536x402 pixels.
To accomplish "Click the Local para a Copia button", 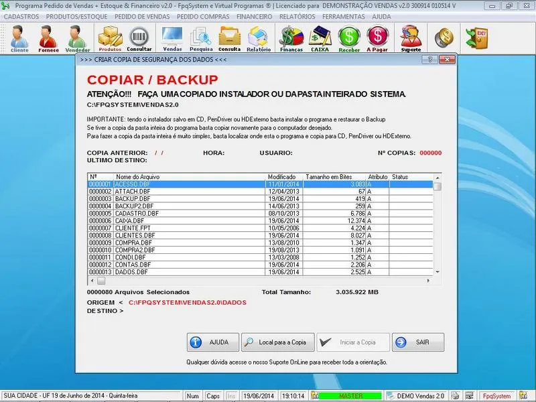I will tap(277, 342).
